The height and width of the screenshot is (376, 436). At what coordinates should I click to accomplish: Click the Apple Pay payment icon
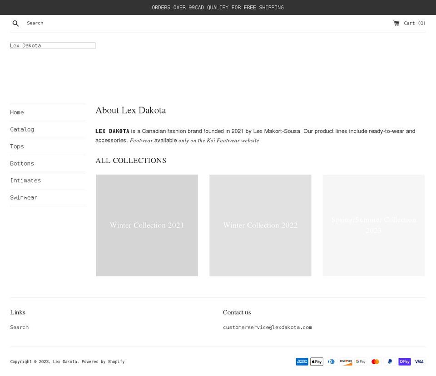point(317,361)
